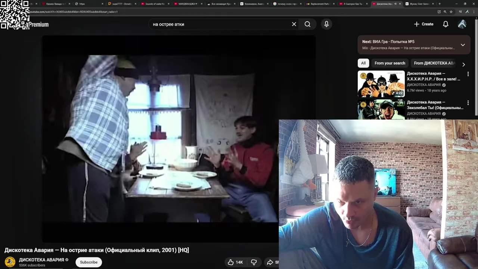The width and height of the screenshot is (478, 269).
Task: Click the Х.Х.Х.И.Р.Н.Р. / Все в зале video title
Action: 434,76
